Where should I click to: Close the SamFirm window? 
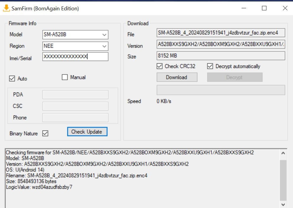[285, 8]
